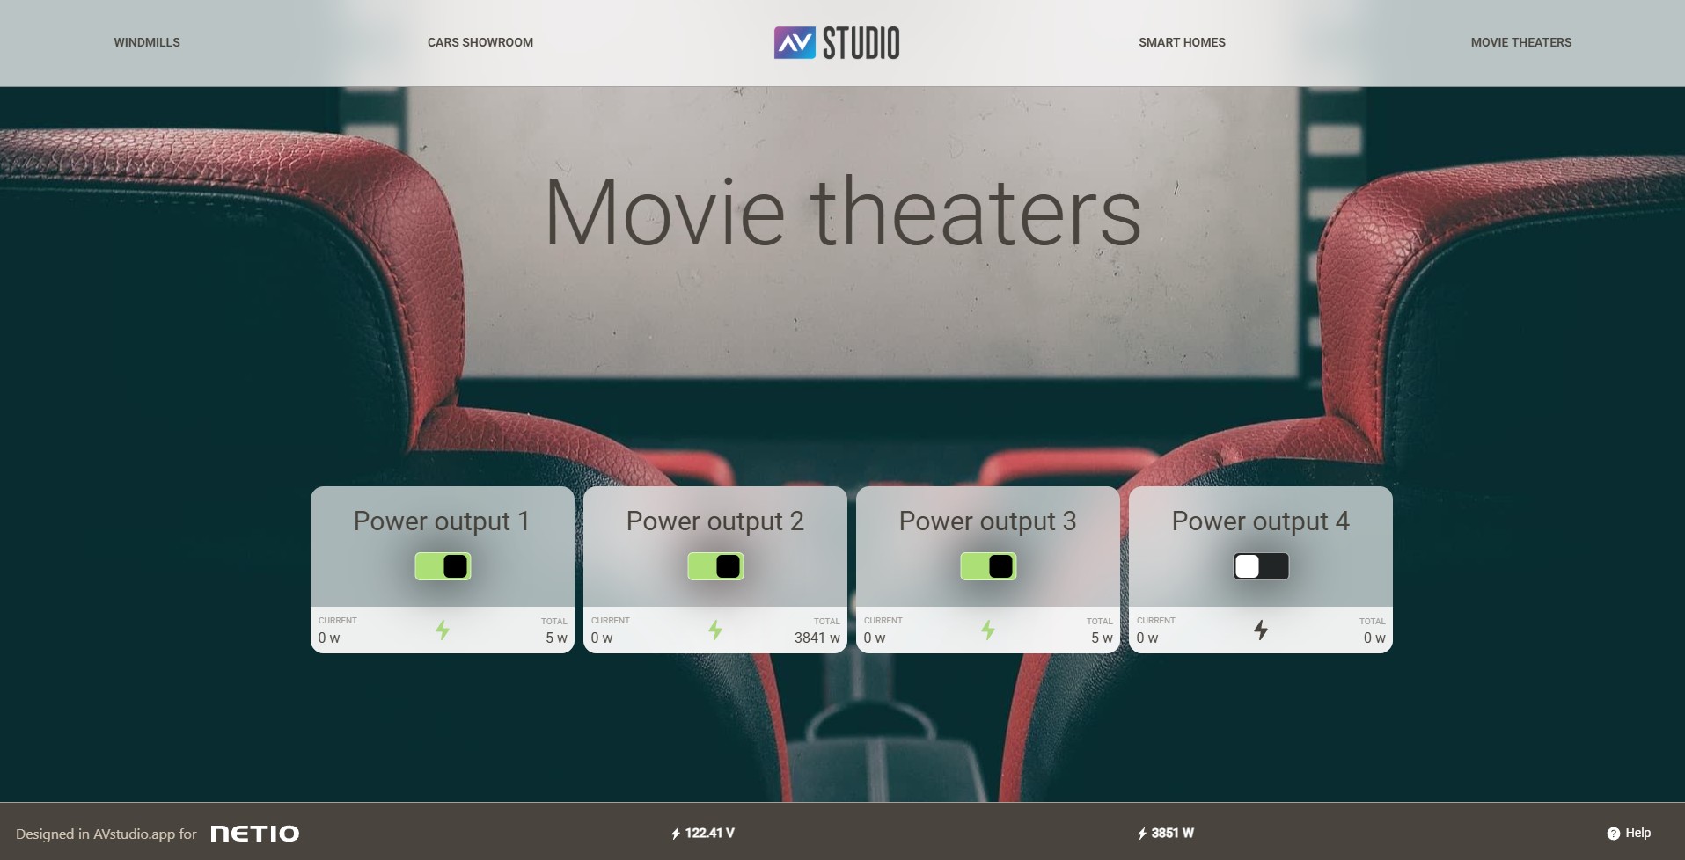Click the dark lightning bolt in Power output 4
Viewport: 1685px width, 860px height.
1261,630
